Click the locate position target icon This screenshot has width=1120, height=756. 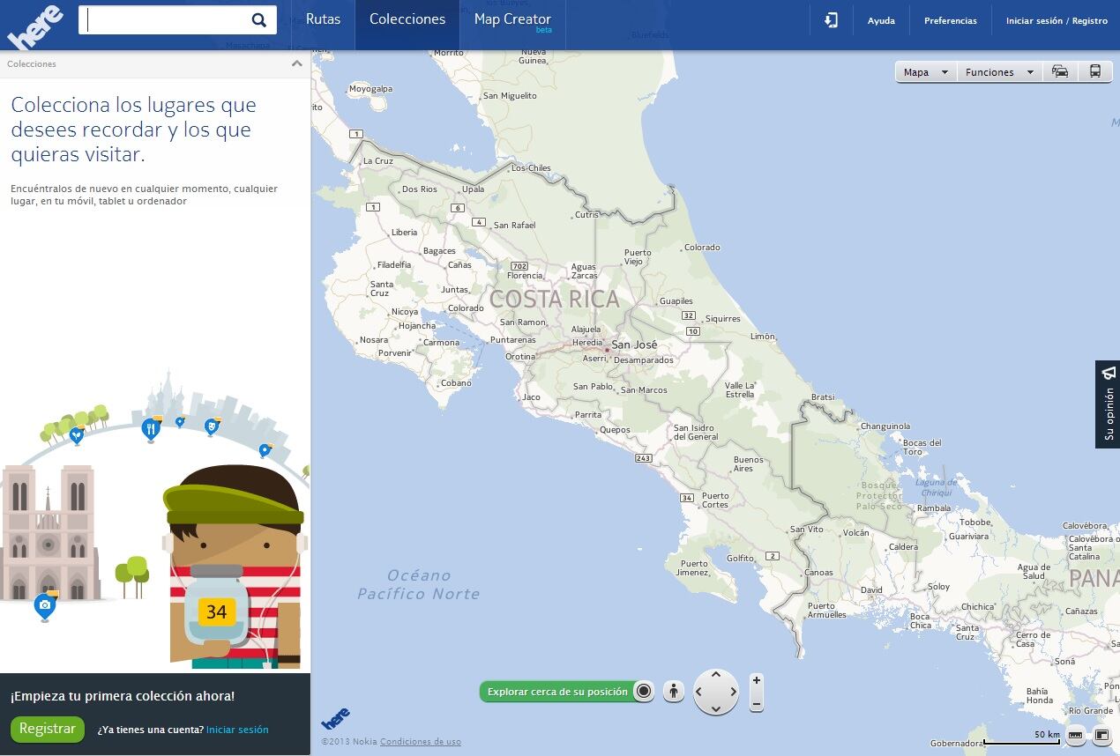(x=644, y=692)
